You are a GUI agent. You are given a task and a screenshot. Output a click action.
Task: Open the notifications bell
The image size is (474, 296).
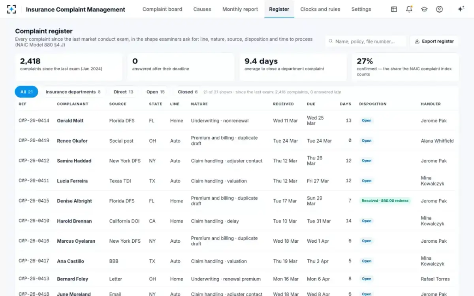pyautogui.click(x=409, y=9)
